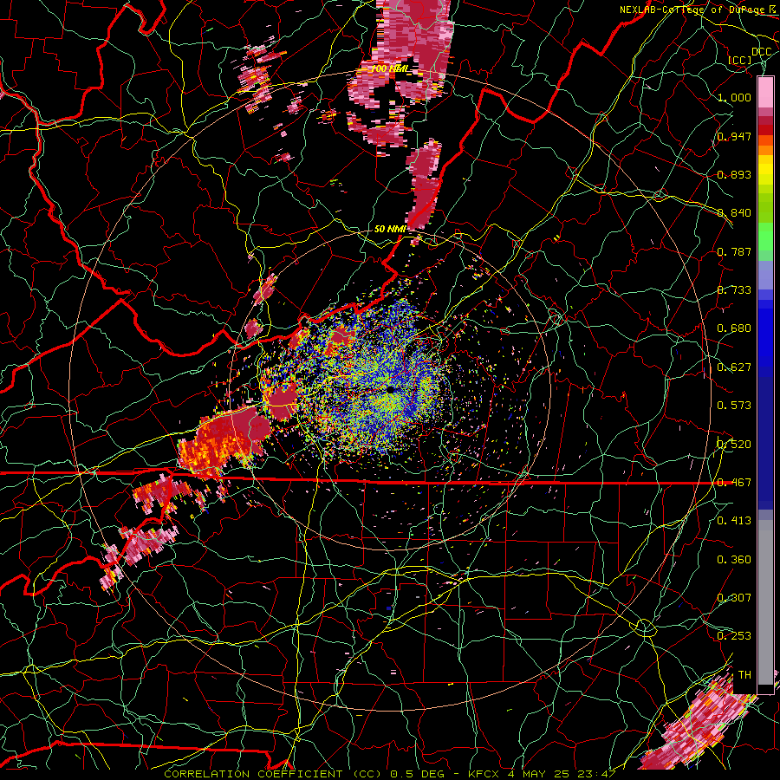Click the 50 NMI range ring label
Viewport: 780px width, 780px height.
coord(390,229)
